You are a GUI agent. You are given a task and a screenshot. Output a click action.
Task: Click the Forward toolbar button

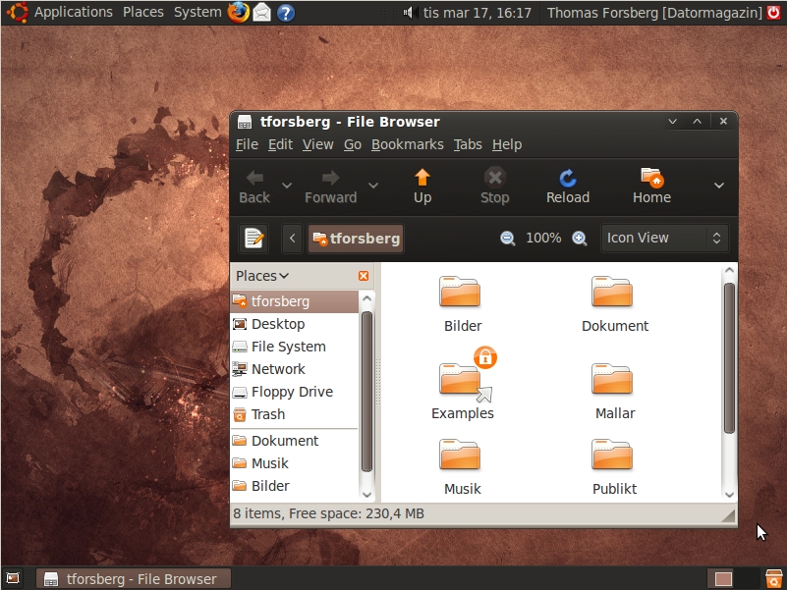coord(330,187)
